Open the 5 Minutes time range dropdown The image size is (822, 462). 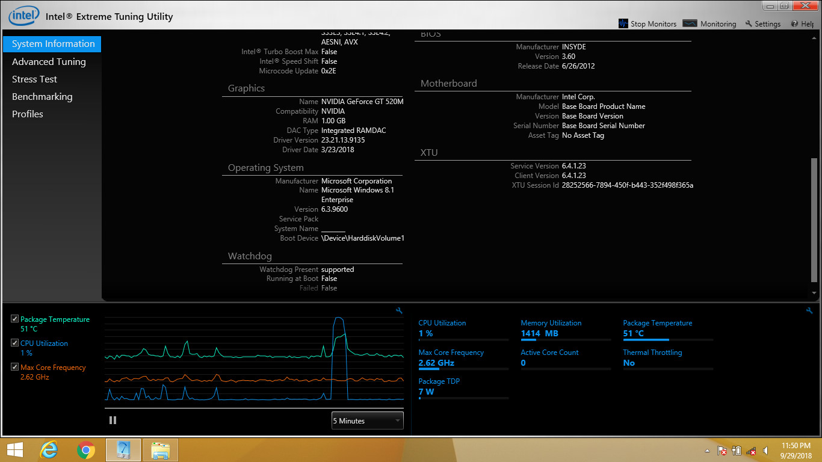tap(367, 420)
